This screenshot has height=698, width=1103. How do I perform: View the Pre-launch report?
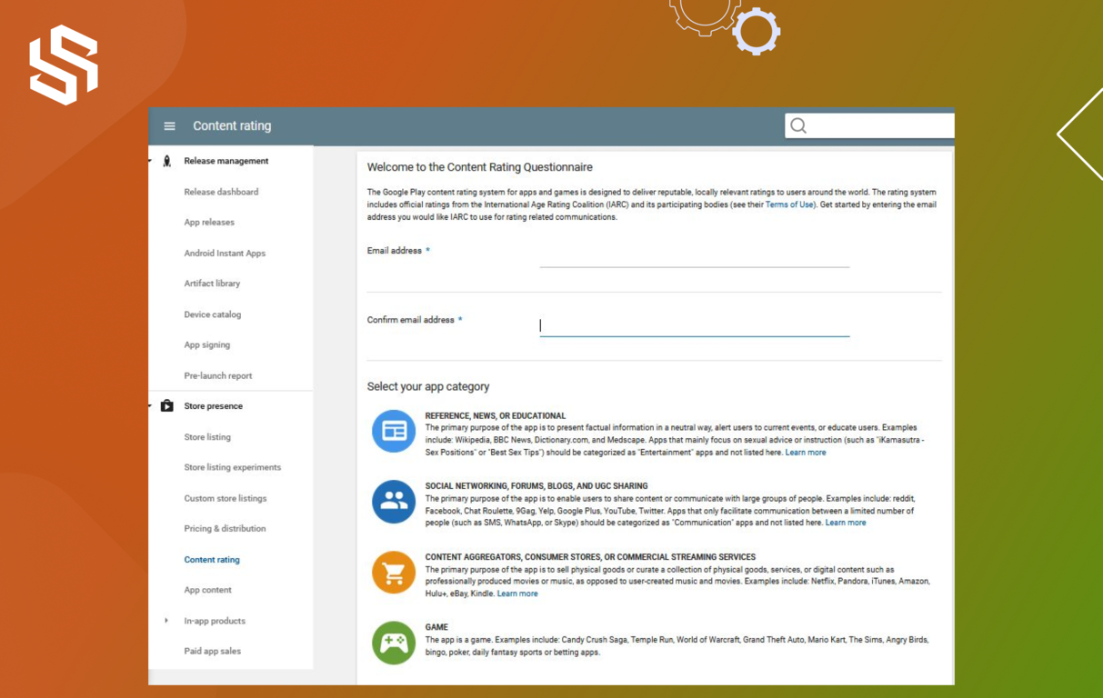(x=218, y=376)
